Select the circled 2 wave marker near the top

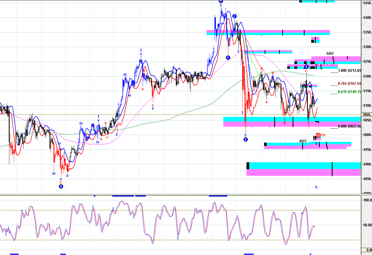pos(234,16)
